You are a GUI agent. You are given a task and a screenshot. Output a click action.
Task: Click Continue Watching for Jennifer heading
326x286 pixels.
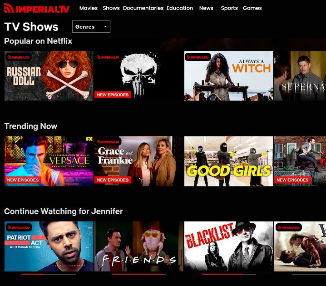64,211
